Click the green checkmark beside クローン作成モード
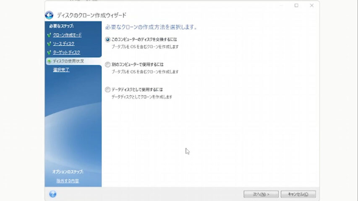The height and width of the screenshot is (201, 358). (x=49, y=35)
